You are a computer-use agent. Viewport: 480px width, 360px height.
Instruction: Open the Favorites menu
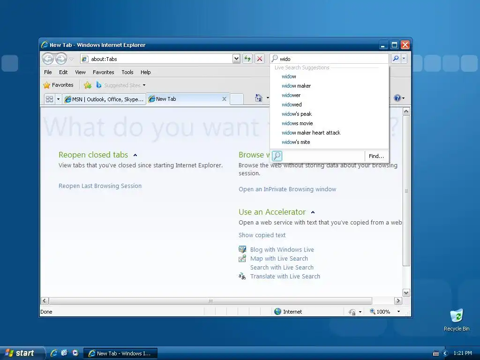[104, 72]
